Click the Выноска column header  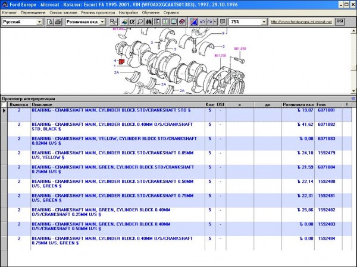pos(19,104)
